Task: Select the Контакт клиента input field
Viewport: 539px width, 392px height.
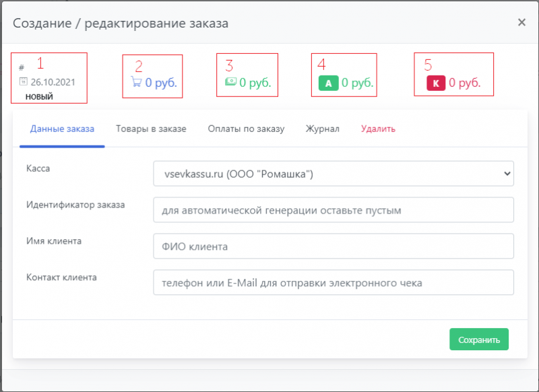Action: tap(334, 283)
